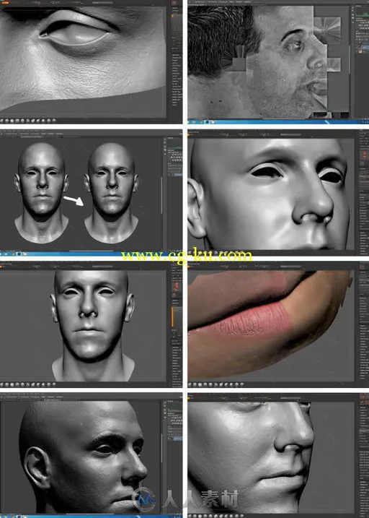Viewport: 369px width, 518px height.
Task: Select the blue highlighted layer in the detailed profile head window
Action: (177, 439)
